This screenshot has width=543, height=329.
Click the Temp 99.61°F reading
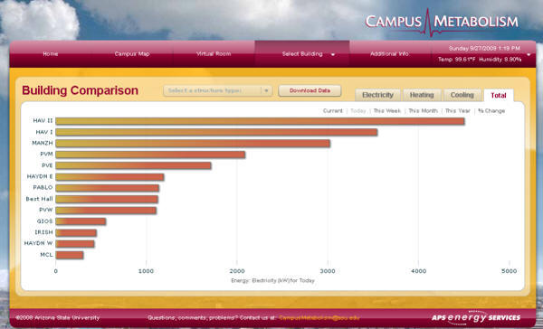456,60
